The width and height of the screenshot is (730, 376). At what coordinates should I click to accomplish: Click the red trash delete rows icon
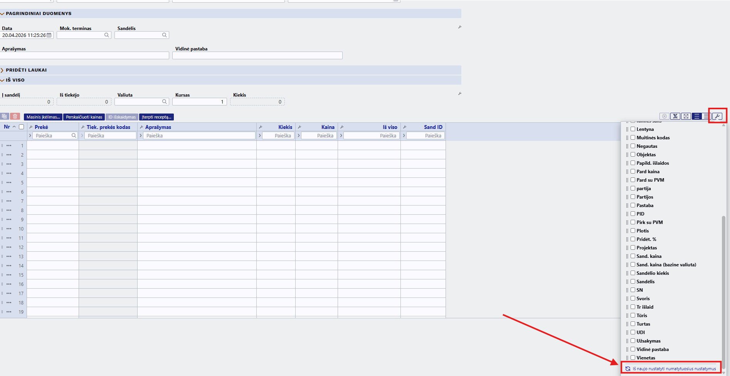point(15,116)
